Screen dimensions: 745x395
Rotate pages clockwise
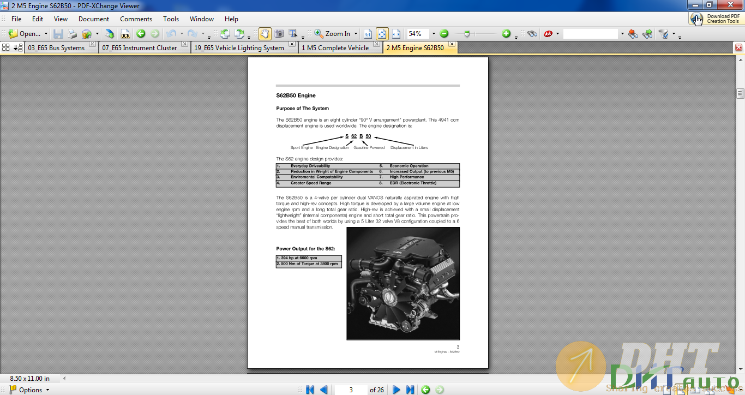(x=239, y=34)
